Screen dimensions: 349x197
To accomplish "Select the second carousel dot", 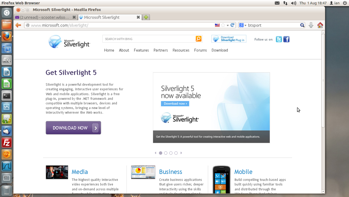I will [x=166, y=153].
